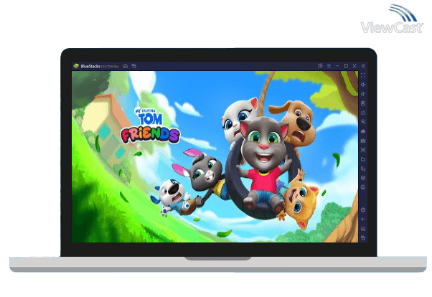Click the hexagon eco mode icon in sidebar
Image resolution: width=432 pixels, height=297 pixels.
363,178
